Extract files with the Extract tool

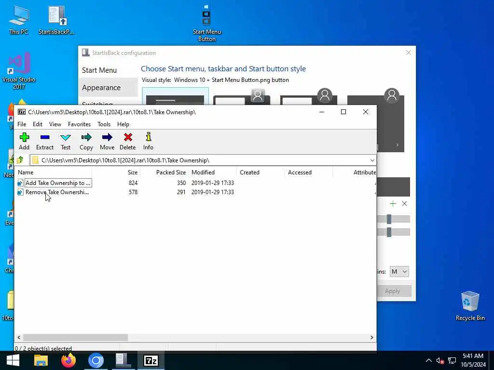(45, 141)
